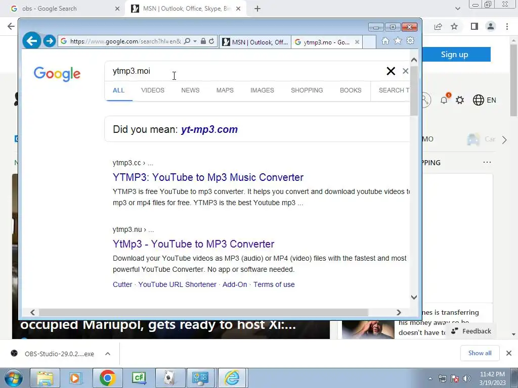Image resolution: width=518 pixels, height=388 pixels.
Task: Go back in Internet Explorer
Action: tap(32, 41)
